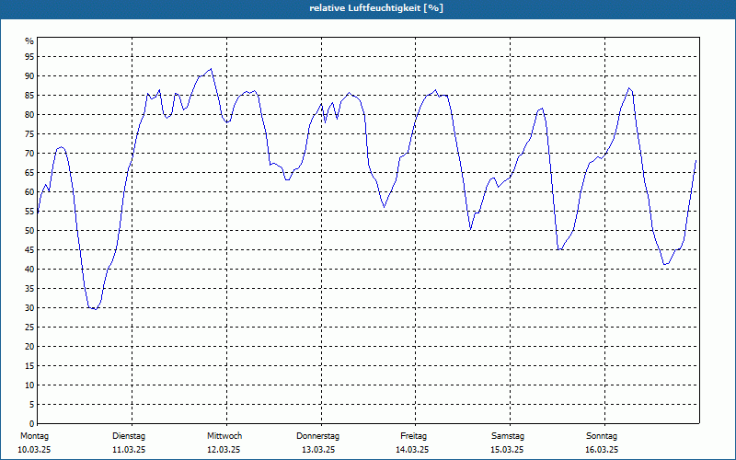Click the y-axis value '30'
This screenshot has height=460, width=736.
[29, 308]
